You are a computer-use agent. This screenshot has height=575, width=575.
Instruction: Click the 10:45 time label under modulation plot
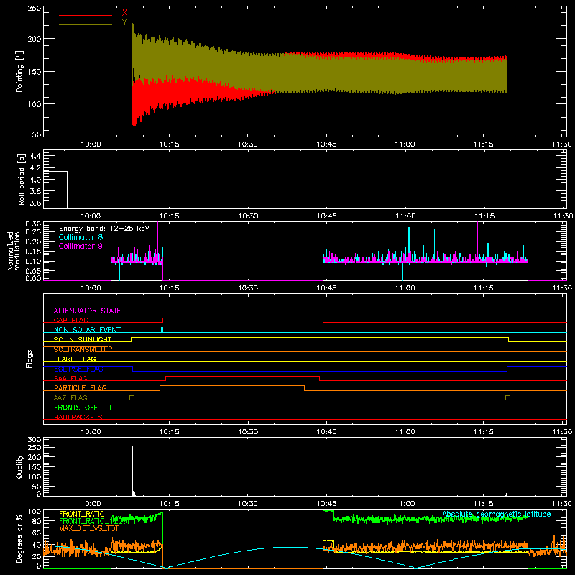coord(327,288)
